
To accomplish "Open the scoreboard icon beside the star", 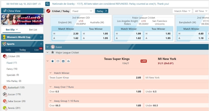I will (63, 61).
